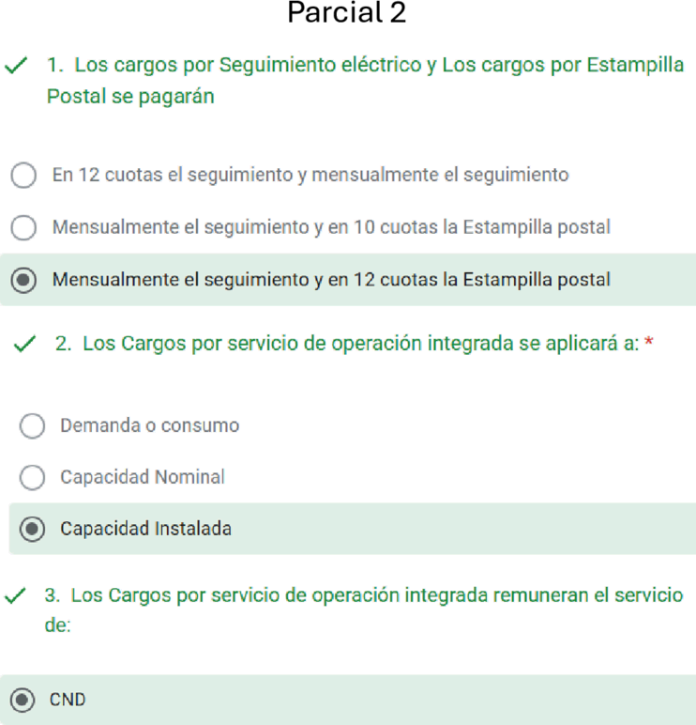Select radio for '12 cuotas la Estampilla postal'
This screenshot has height=725, width=696.
(23, 280)
